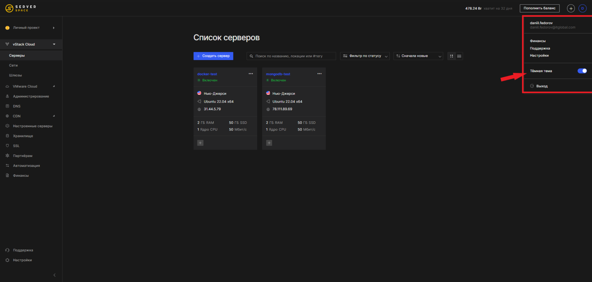The height and width of the screenshot is (282, 592).
Task: Click the Выход logout icon
Action: [532, 86]
